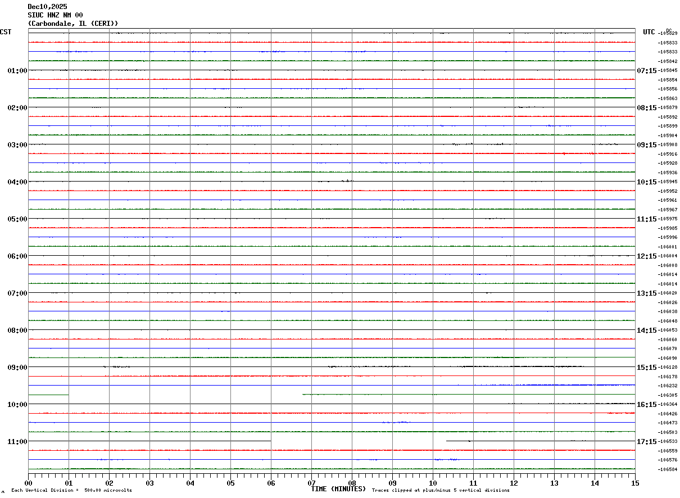Click the "02:00" CST hour label
Screen dimensions: 680x498
pos(17,107)
